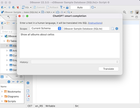Click the CET timezone status item
The width and height of the screenshot is (140, 108).
30,106
